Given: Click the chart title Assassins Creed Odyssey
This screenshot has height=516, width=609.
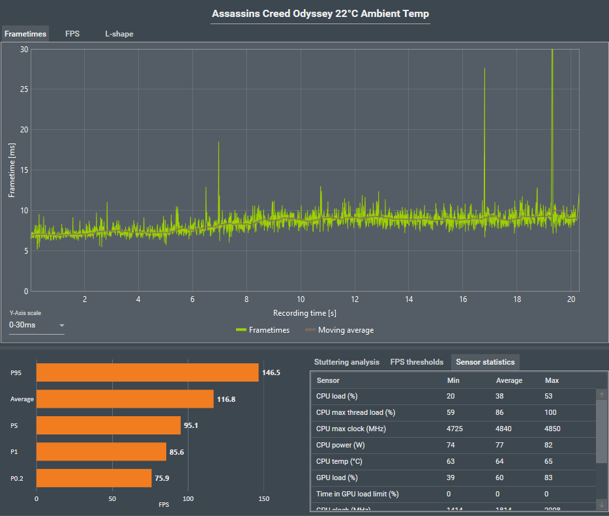Looking at the screenshot, I should coord(320,14).
